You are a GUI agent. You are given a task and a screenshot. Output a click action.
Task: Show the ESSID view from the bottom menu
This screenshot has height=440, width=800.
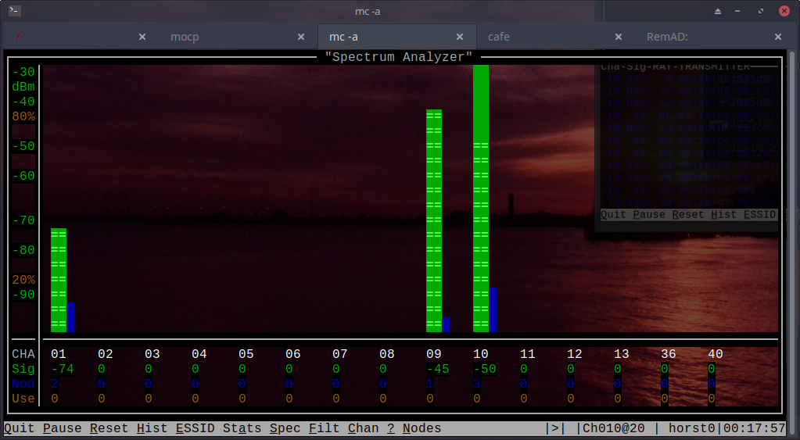195,428
